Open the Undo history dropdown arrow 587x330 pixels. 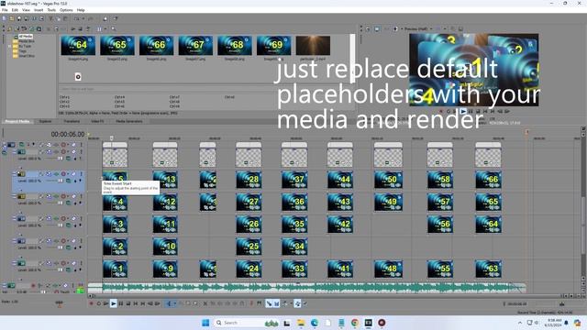83,18
